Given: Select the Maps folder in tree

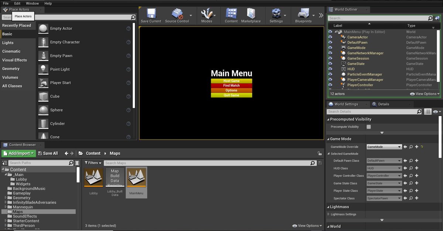Looking at the screenshot, I should [38, 212].
